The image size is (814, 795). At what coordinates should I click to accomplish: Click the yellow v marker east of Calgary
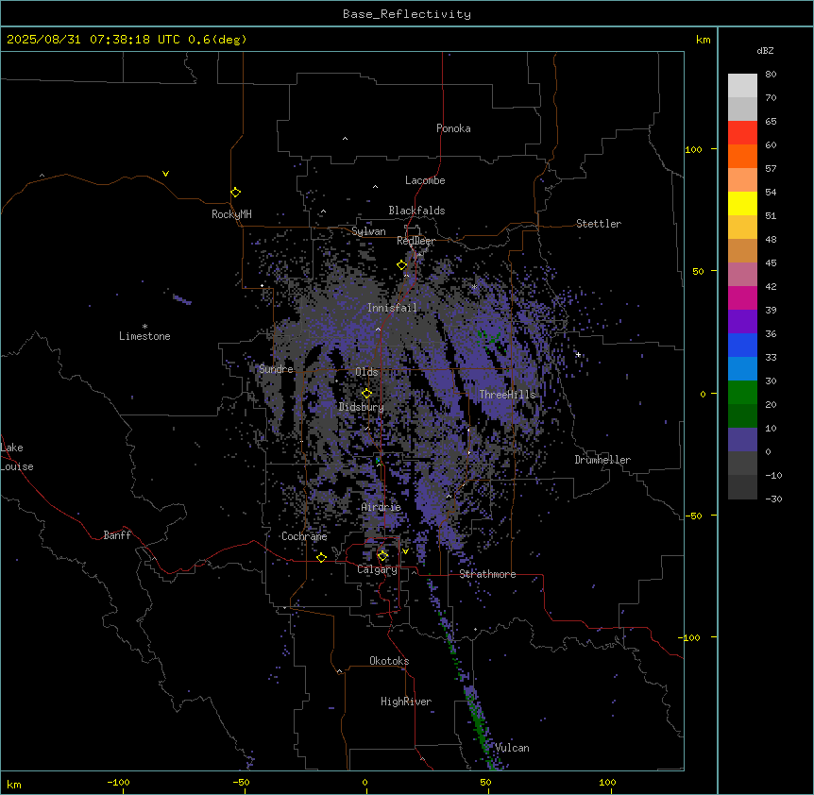[405, 551]
